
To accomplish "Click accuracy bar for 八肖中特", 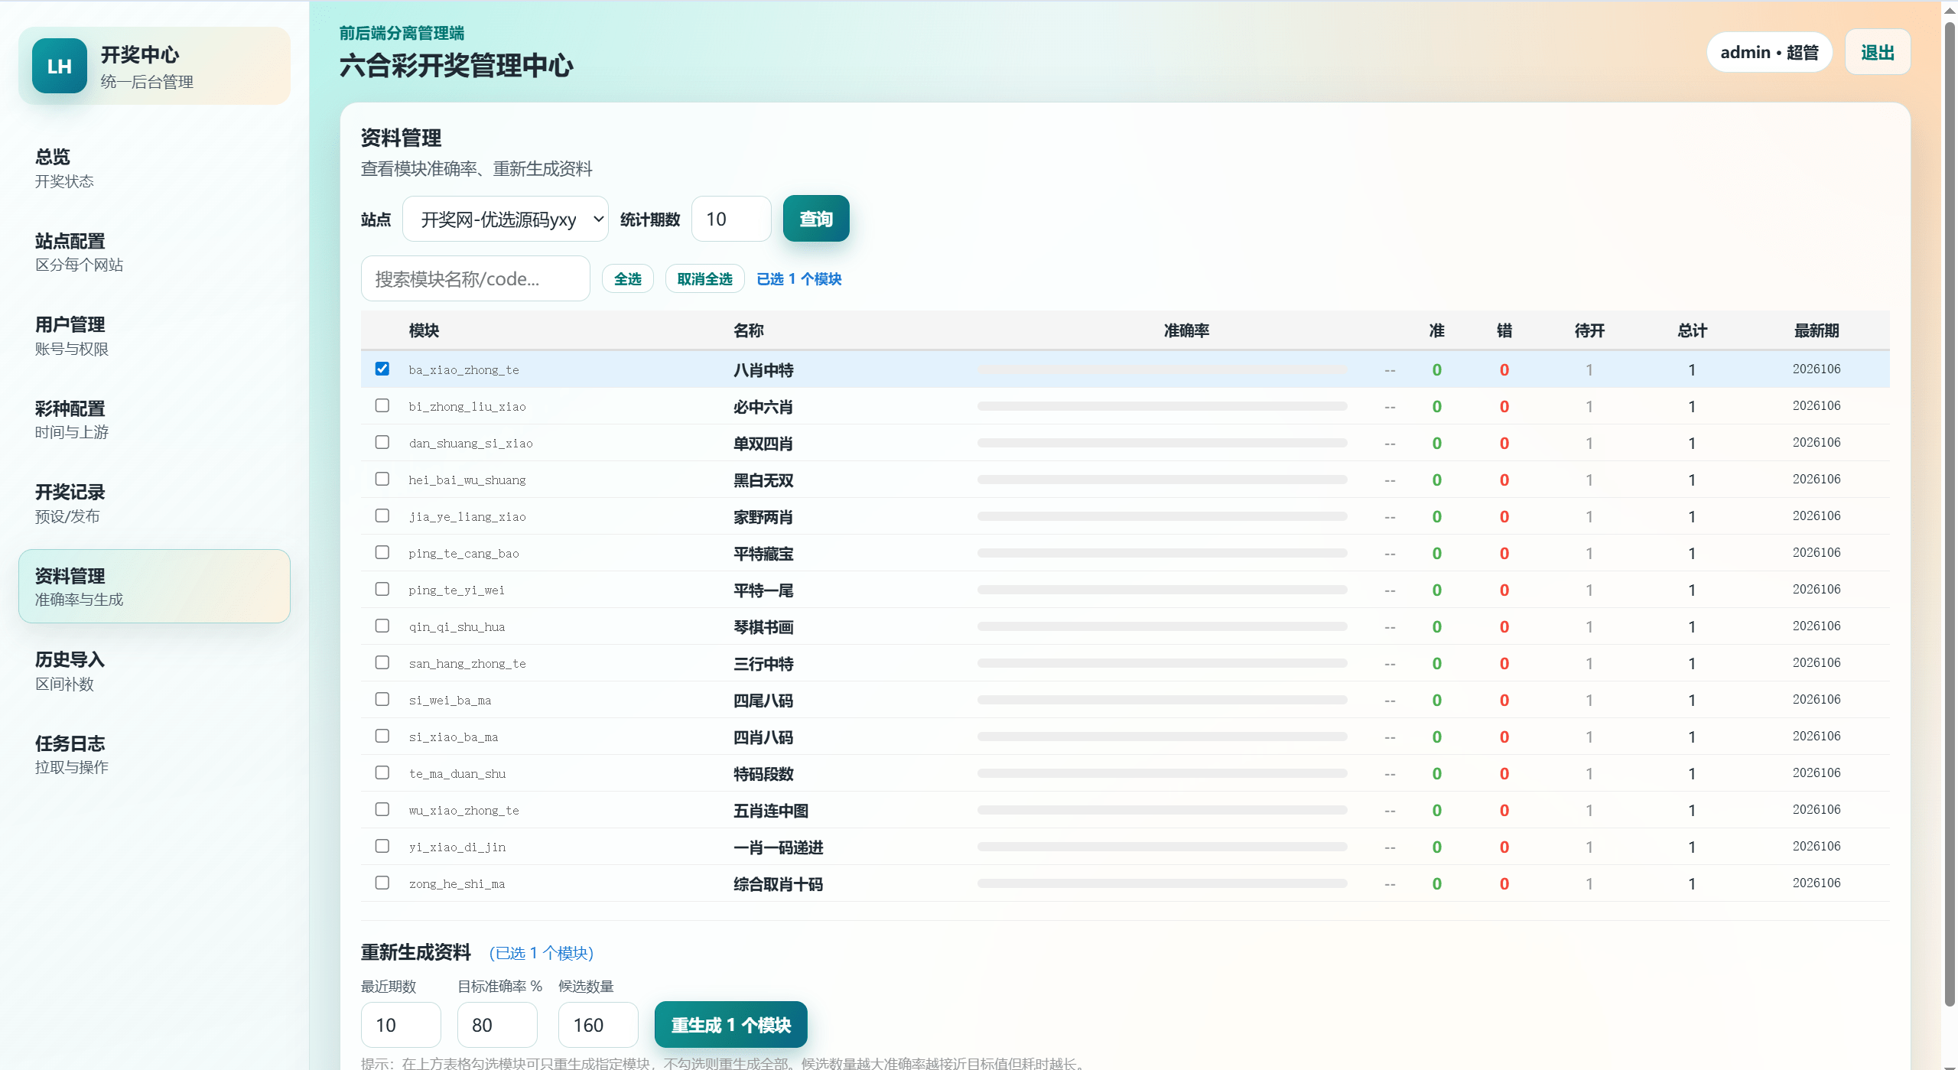I will [1163, 369].
